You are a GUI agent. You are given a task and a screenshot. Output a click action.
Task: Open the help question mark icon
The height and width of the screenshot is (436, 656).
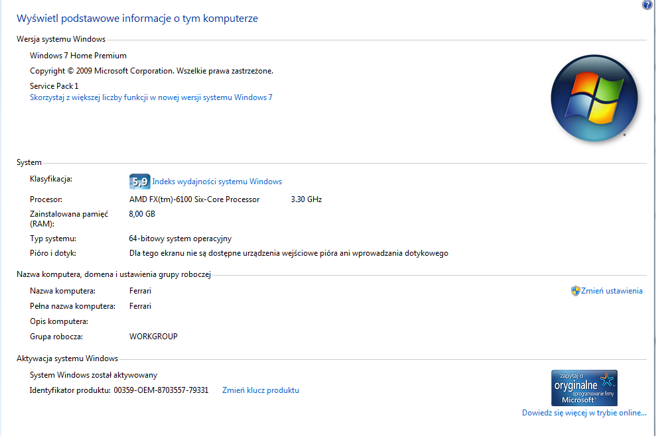click(x=647, y=5)
